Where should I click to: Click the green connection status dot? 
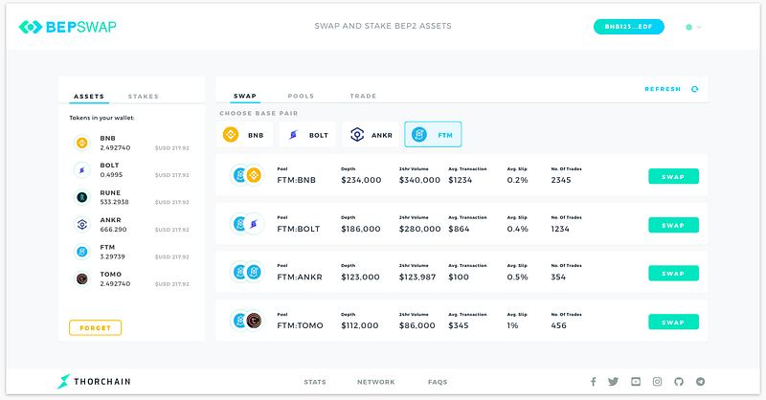pyautogui.click(x=688, y=28)
